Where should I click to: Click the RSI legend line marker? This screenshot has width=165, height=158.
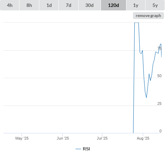[x=78, y=149]
